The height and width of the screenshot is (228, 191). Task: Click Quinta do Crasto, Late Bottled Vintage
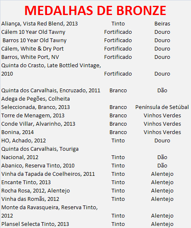(51, 66)
